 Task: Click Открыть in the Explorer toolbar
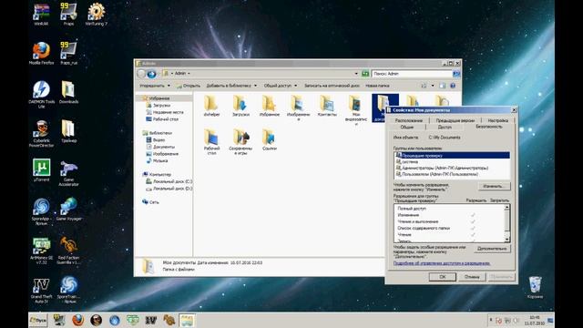click(189, 86)
